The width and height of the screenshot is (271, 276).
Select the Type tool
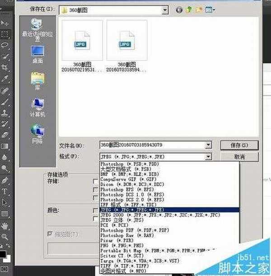4,192
